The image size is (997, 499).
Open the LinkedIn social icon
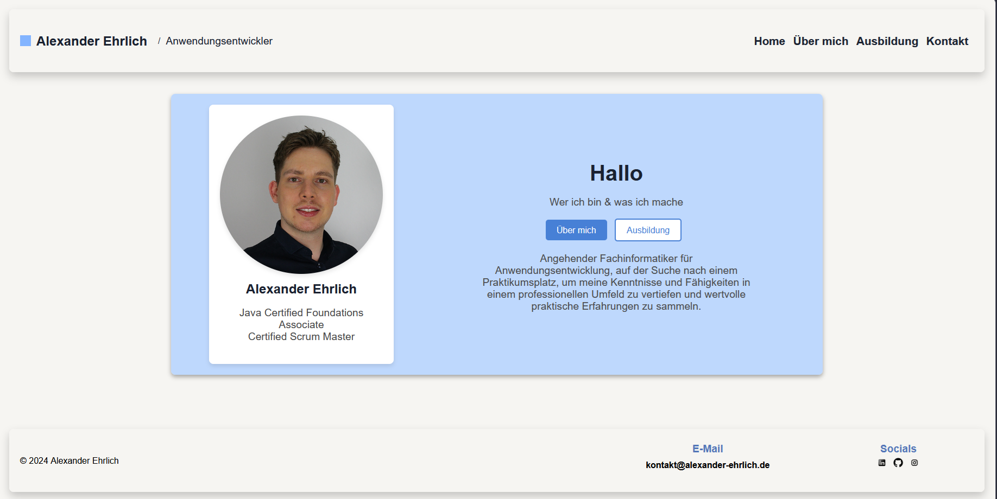(882, 463)
